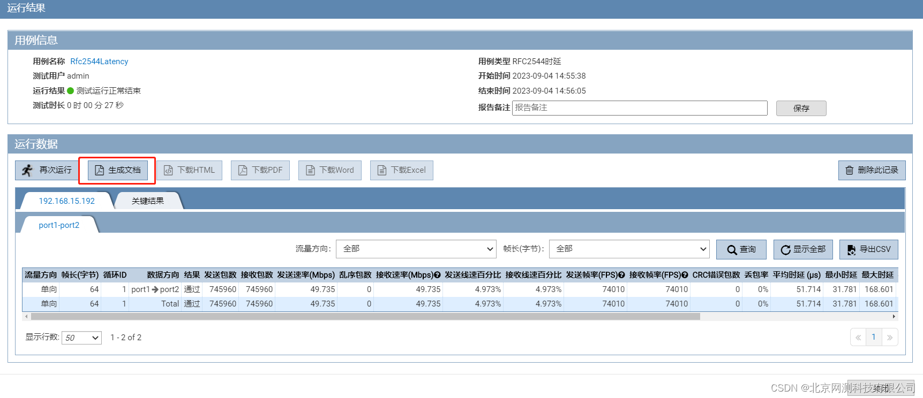The width and height of the screenshot is (923, 398).
Task: Focus the 报告备注 report note field
Action: tap(640, 108)
